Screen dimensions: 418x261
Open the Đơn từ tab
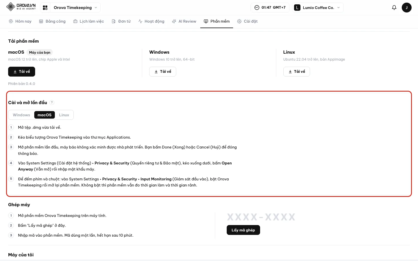pyautogui.click(x=121, y=21)
